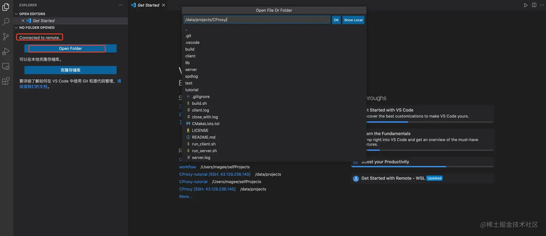The image size is (546, 236).
Task: Click the Open Folder button
Action: click(x=70, y=48)
